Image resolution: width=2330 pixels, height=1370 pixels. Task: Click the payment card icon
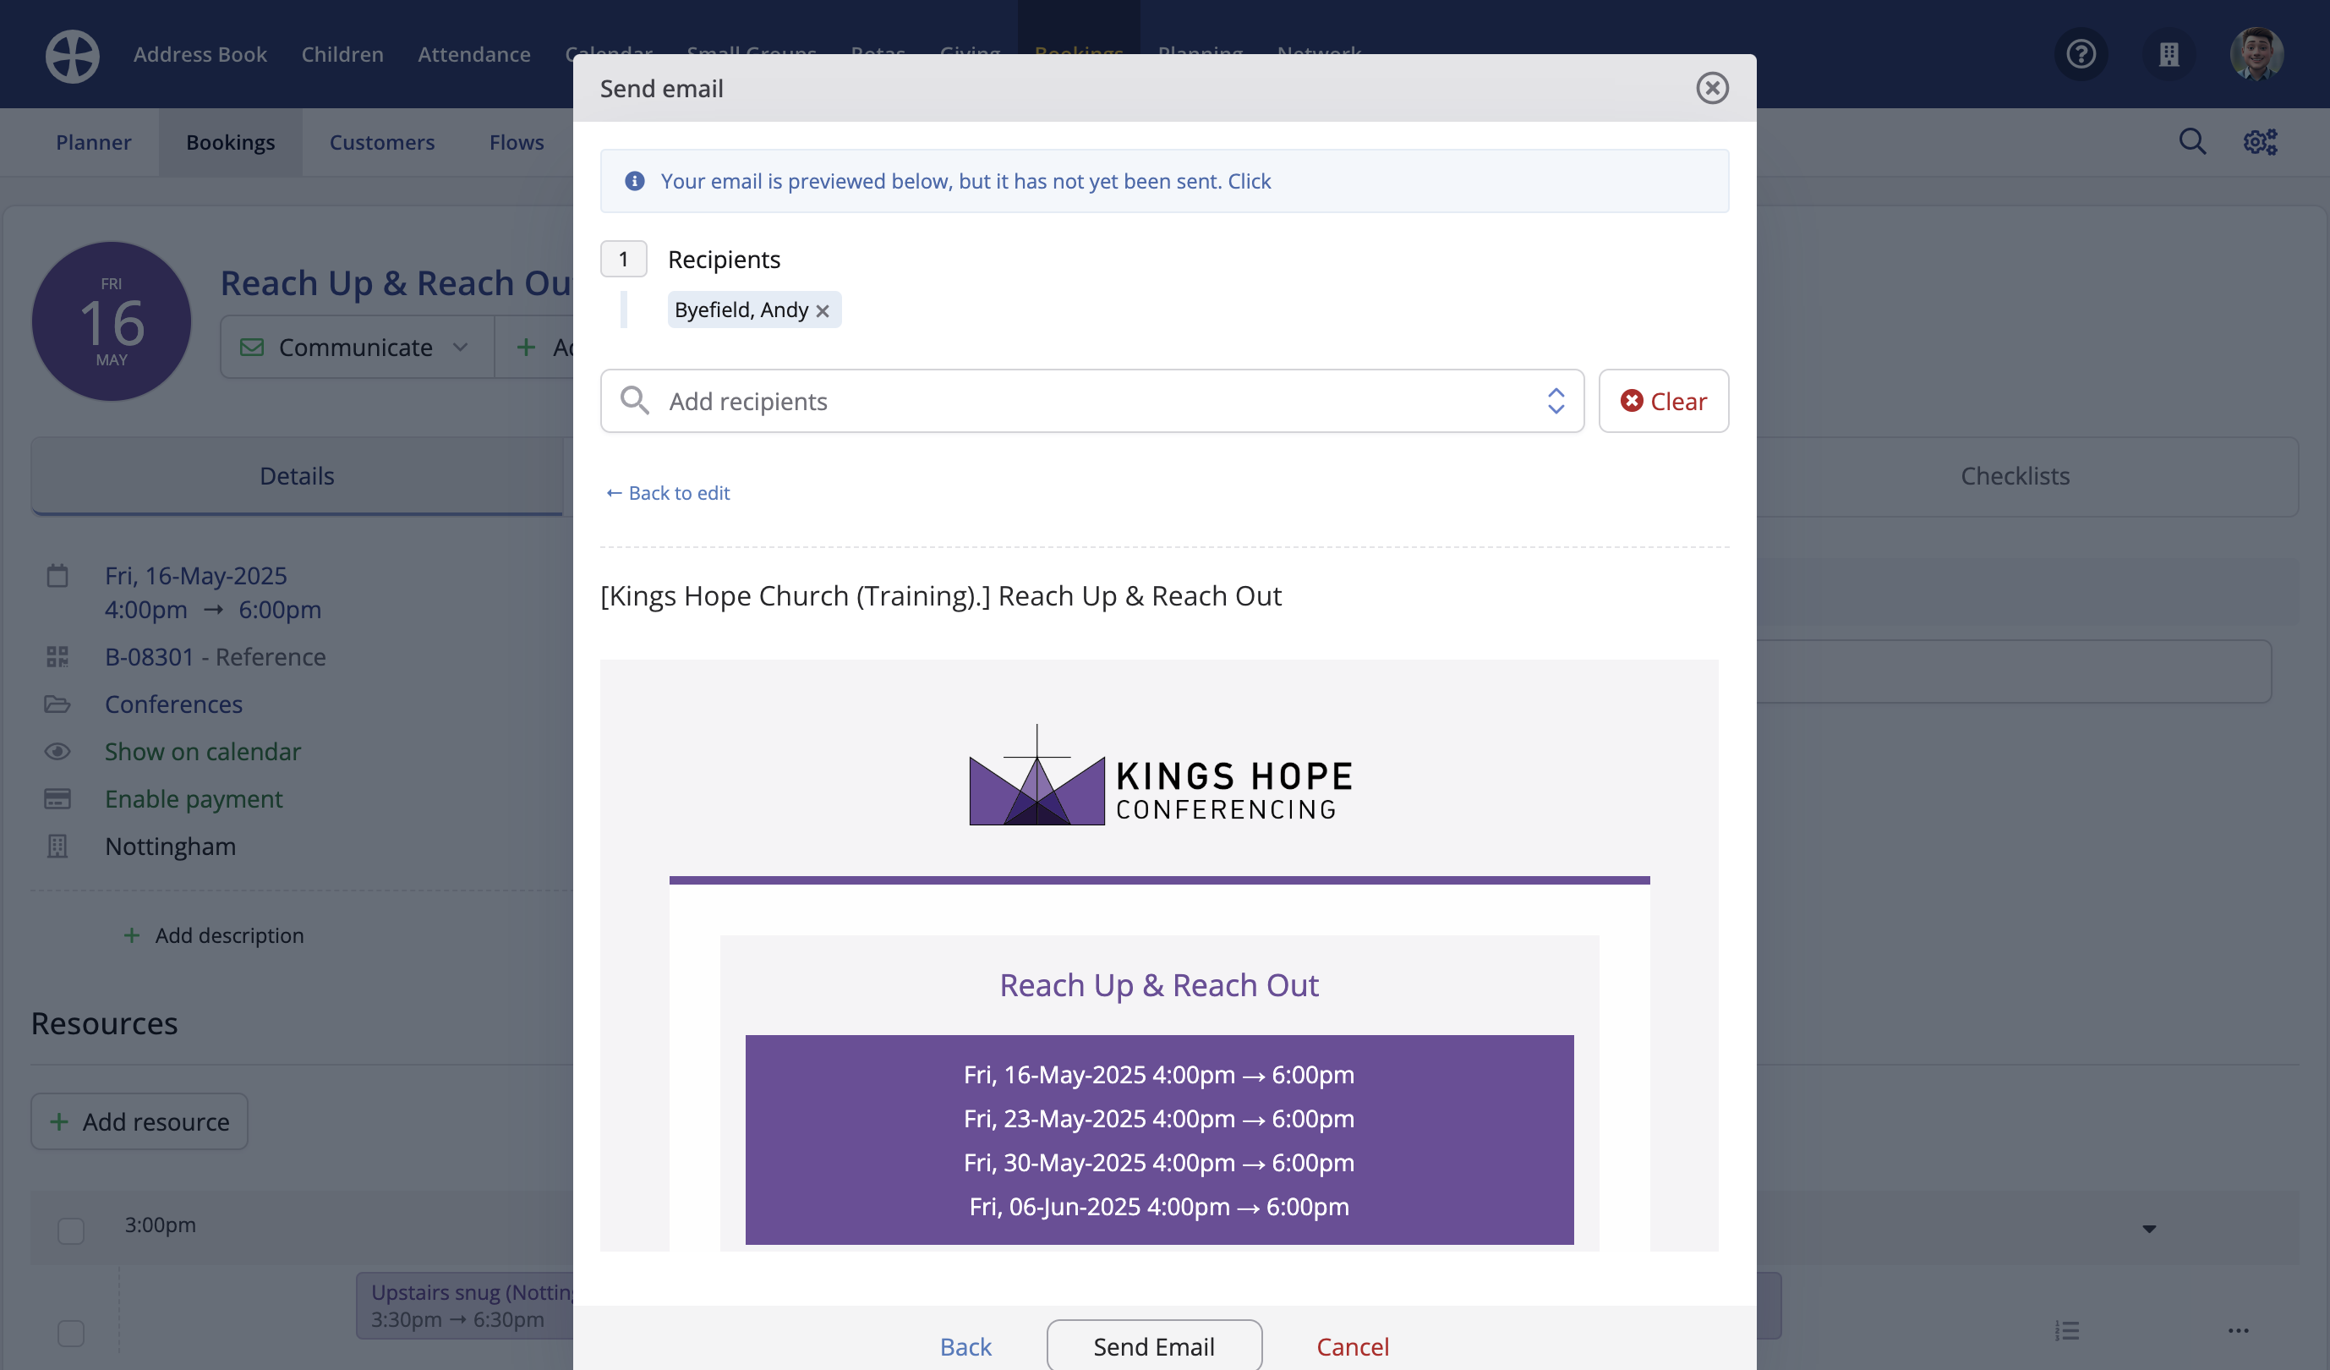(57, 798)
